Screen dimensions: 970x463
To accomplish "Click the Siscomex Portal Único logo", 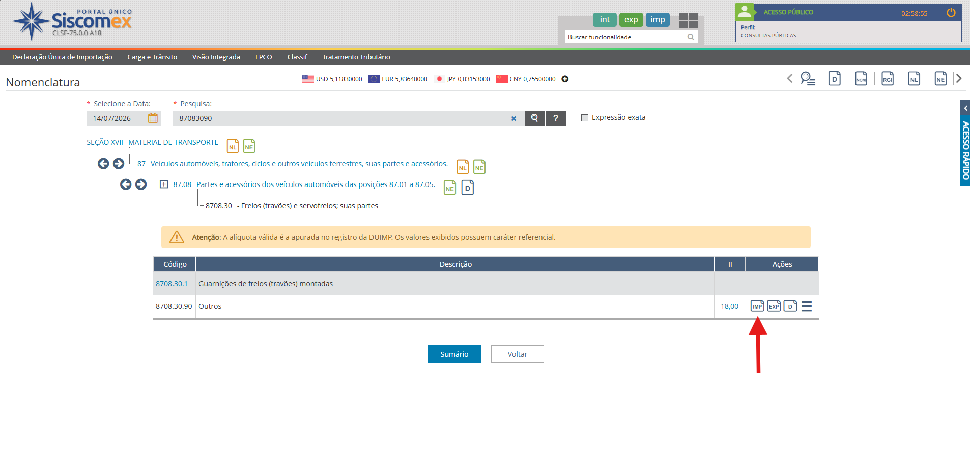I will point(72,21).
